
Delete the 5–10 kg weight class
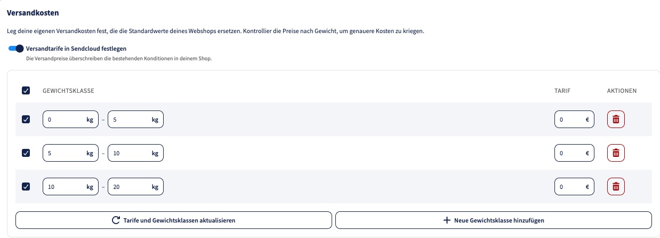(616, 153)
